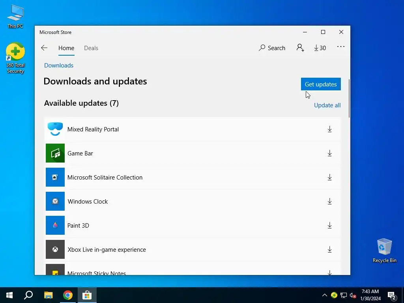This screenshot has height=303, width=404.
Task: Click the Game Bar app icon
Action: pyautogui.click(x=55, y=153)
